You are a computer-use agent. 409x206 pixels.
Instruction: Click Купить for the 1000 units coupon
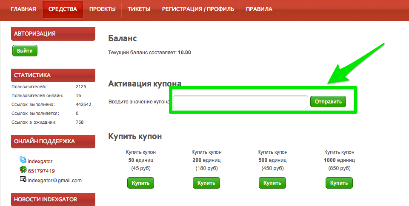339,183
